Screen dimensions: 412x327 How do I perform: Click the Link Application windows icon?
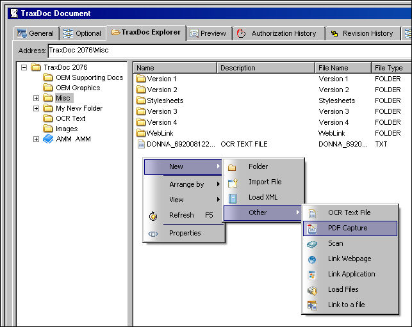click(312, 275)
